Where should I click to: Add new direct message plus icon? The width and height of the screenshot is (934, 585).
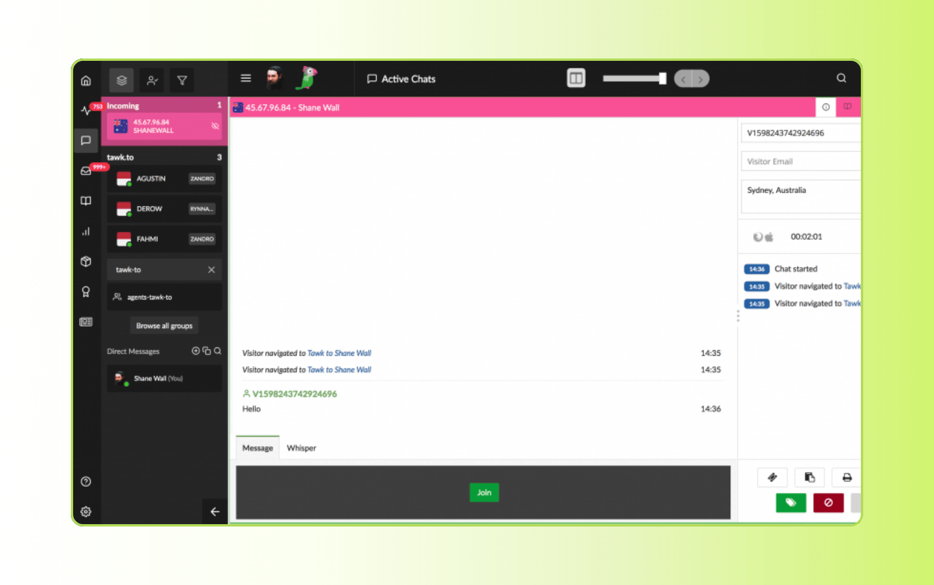[195, 351]
